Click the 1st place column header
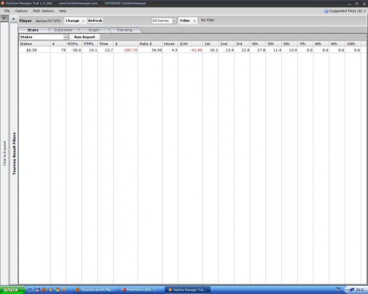 point(210,44)
